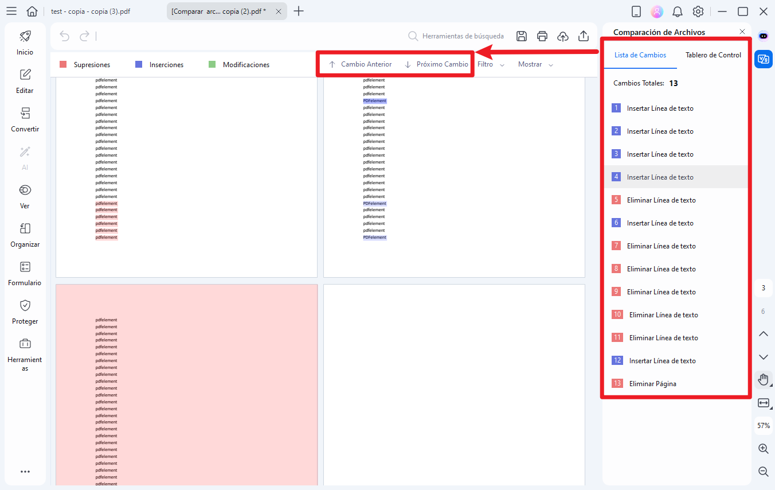Viewport: 775px width, 490px height.
Task: Open the Filtro dropdown
Action: click(x=488, y=64)
